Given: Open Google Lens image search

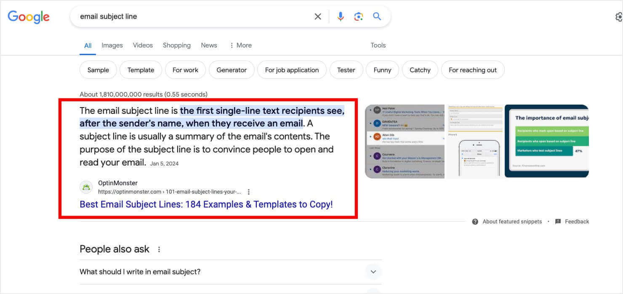Looking at the screenshot, I should [359, 16].
